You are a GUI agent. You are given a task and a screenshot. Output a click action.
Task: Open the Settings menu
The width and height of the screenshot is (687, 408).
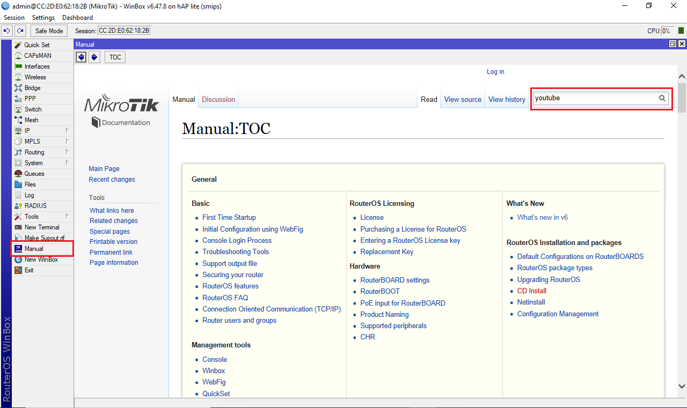[43, 18]
